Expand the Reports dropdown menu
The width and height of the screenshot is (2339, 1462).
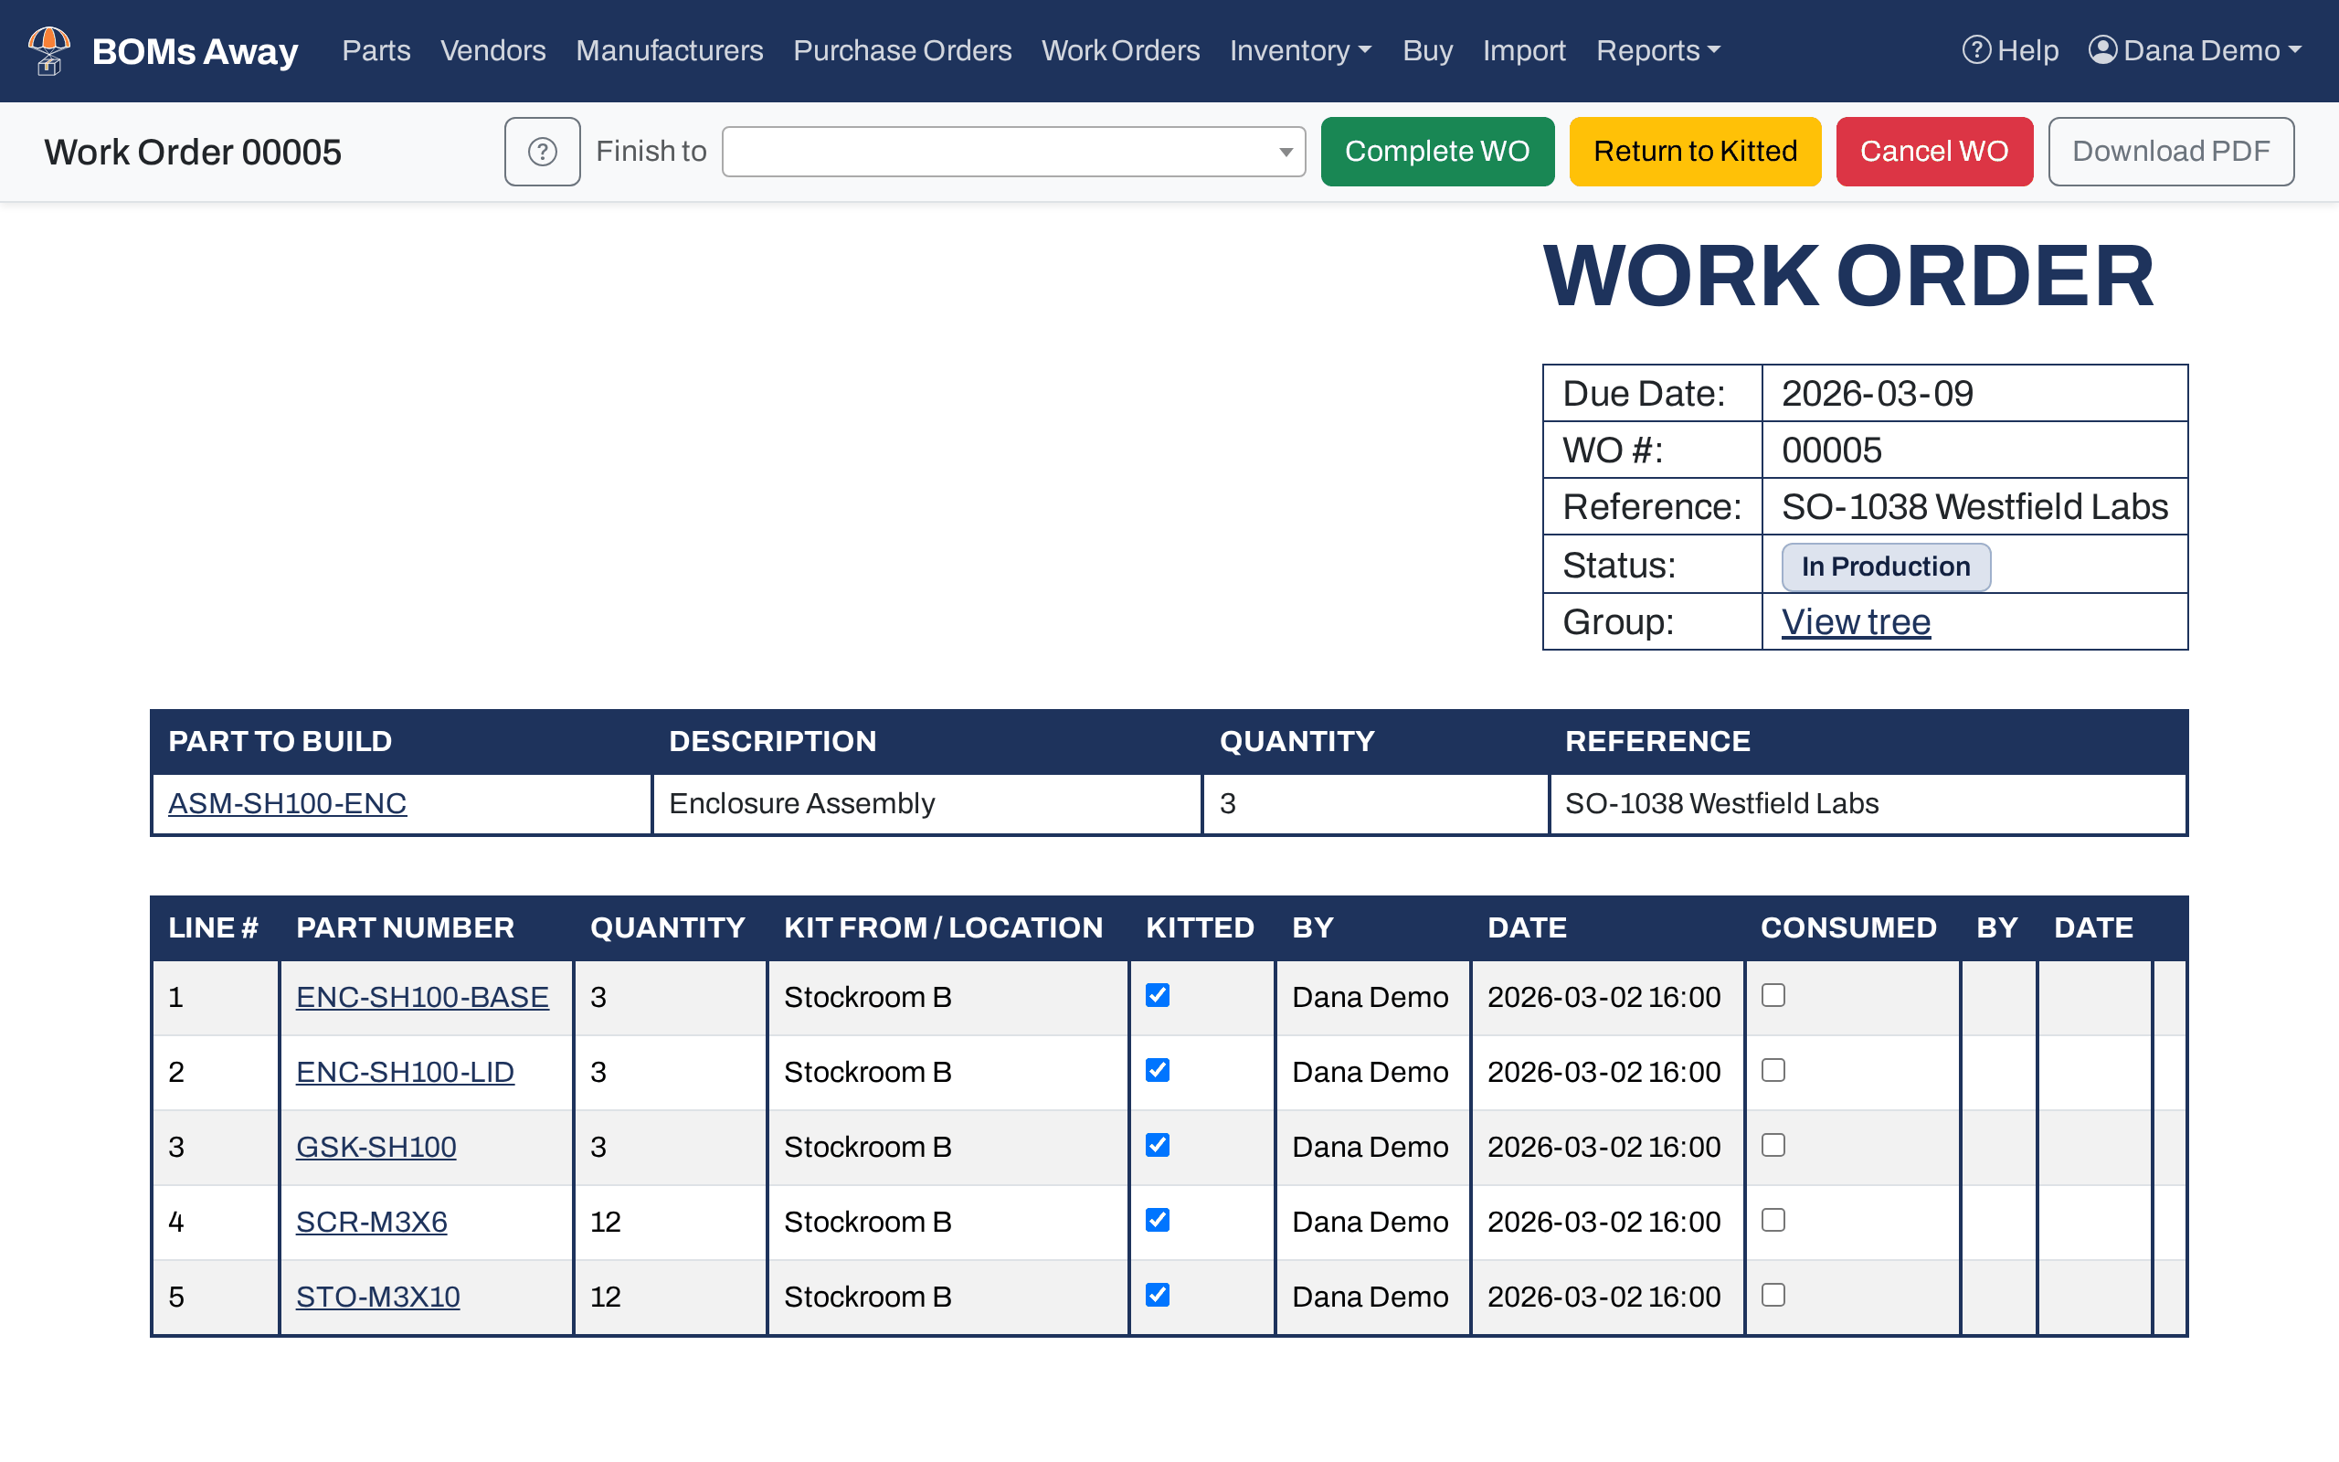click(1658, 50)
